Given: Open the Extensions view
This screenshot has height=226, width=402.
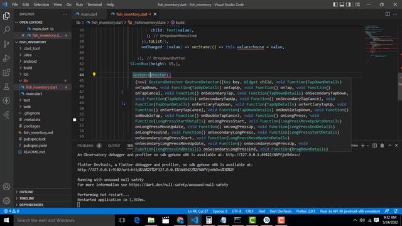Looking at the screenshot, I should [6, 73].
